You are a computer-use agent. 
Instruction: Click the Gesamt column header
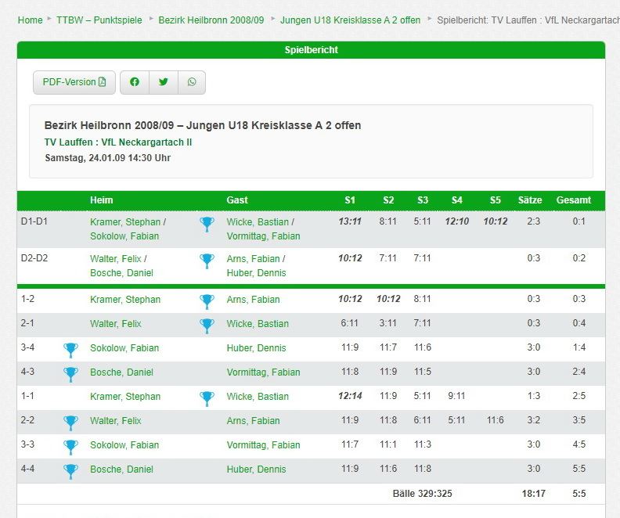[573, 200]
